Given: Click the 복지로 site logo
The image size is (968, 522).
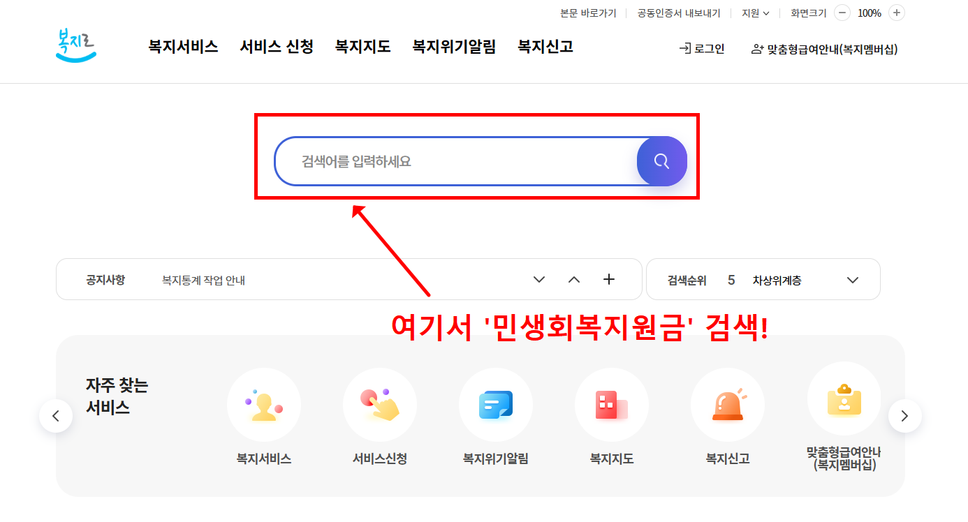Looking at the screenshot, I should (75, 46).
